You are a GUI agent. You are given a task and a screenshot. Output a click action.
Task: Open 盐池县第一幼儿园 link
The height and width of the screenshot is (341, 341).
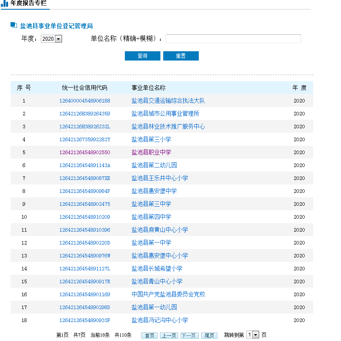coord(154,307)
